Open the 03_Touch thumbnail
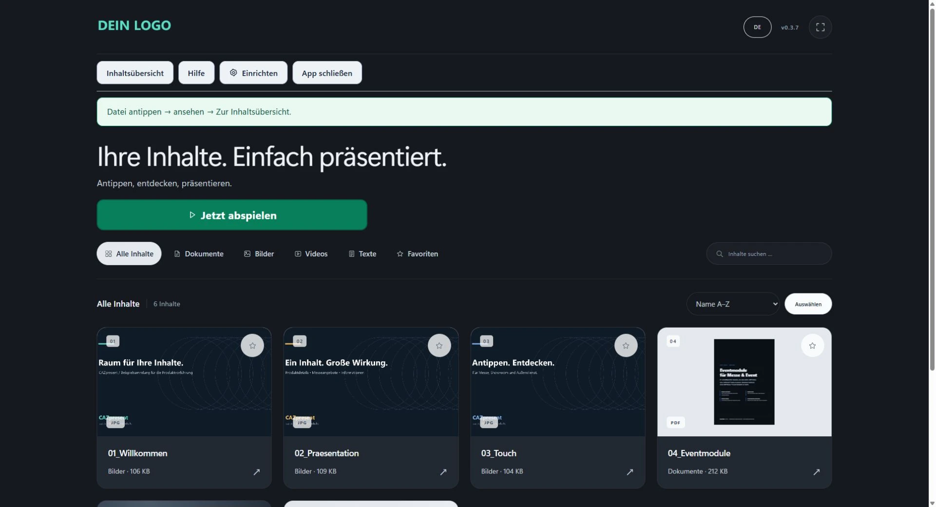The image size is (936, 507). 558,382
